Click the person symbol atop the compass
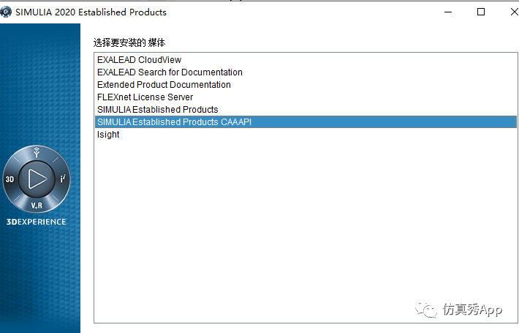 (37, 152)
